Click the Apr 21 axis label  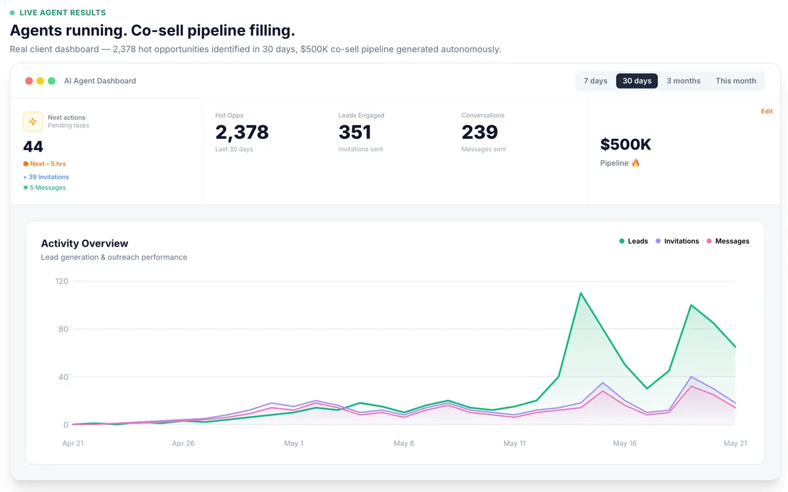[73, 443]
